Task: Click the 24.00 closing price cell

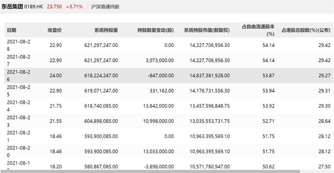Action: pyautogui.click(x=56, y=76)
